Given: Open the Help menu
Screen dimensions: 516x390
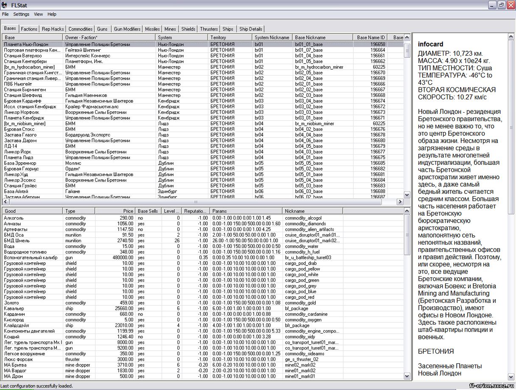Looking at the screenshot, I should (x=52, y=14).
